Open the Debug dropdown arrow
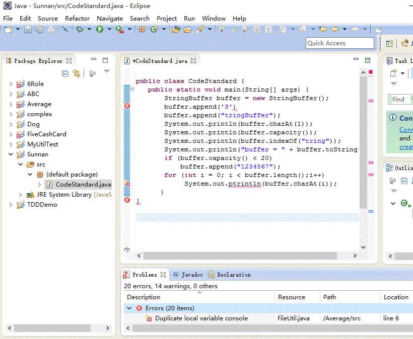 pyautogui.click(x=89, y=29)
